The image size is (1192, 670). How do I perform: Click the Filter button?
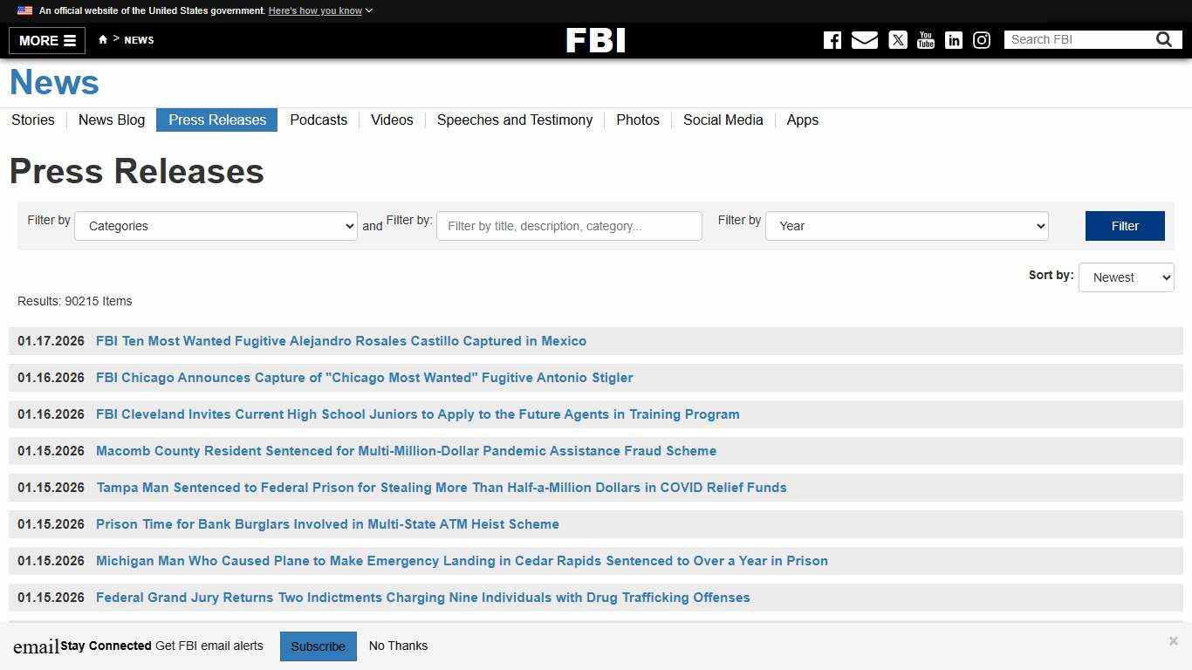[x=1124, y=226]
